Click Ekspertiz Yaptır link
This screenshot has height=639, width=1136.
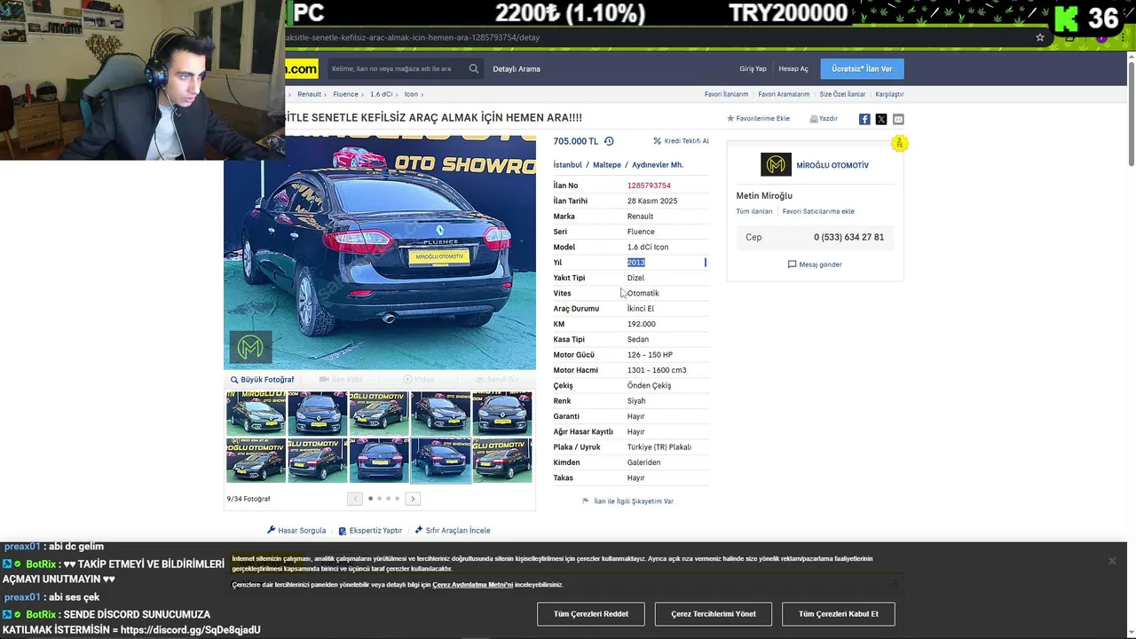(x=370, y=531)
